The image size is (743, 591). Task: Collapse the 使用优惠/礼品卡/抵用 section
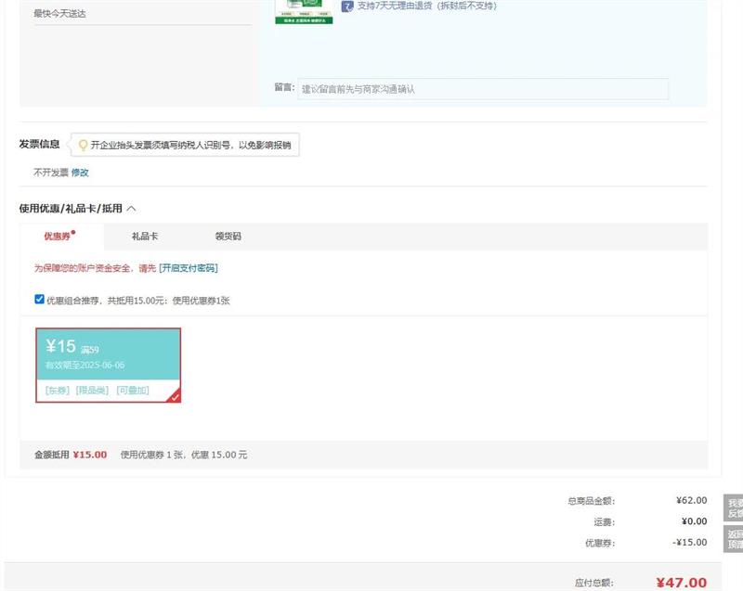point(131,209)
